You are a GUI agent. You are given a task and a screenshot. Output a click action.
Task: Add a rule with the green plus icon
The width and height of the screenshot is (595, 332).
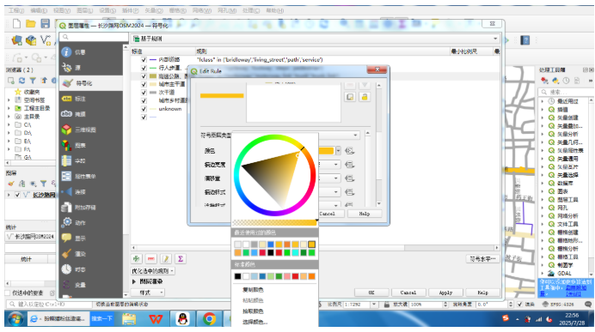click(136, 259)
